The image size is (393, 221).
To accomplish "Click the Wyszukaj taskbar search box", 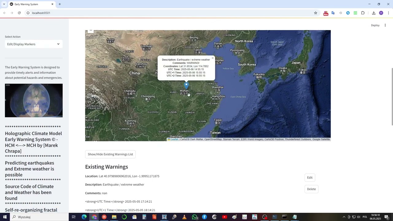I will click(x=39, y=217).
